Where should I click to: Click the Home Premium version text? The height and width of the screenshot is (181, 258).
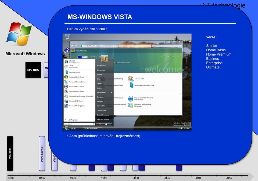point(219,54)
